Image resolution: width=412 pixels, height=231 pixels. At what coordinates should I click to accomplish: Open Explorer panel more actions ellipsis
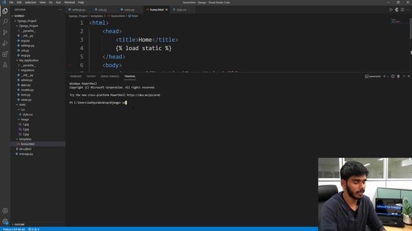pyautogui.click(x=60, y=10)
